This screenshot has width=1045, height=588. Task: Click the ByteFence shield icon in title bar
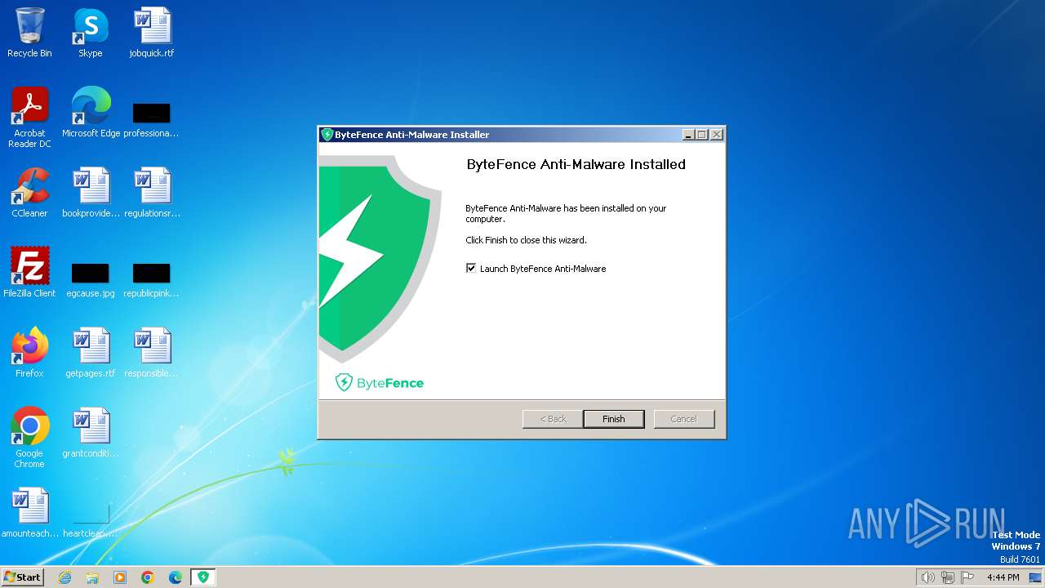[327, 135]
